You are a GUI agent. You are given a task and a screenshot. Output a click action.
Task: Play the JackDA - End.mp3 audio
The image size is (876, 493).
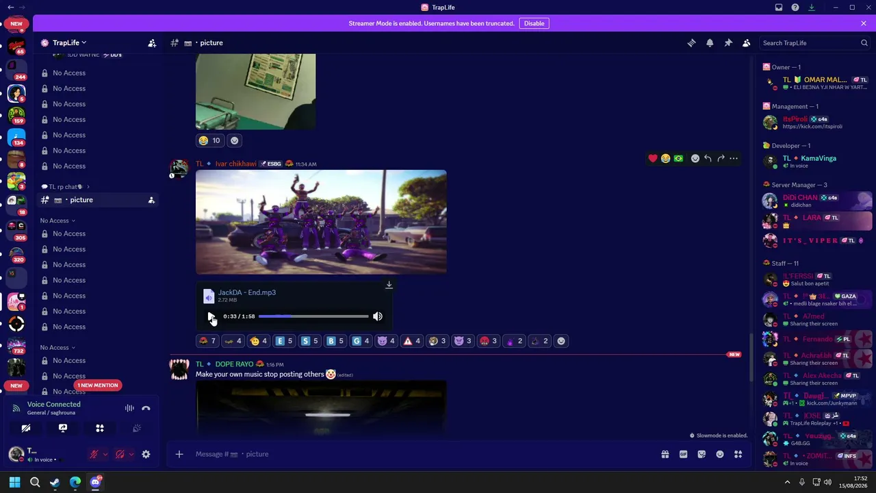211,316
